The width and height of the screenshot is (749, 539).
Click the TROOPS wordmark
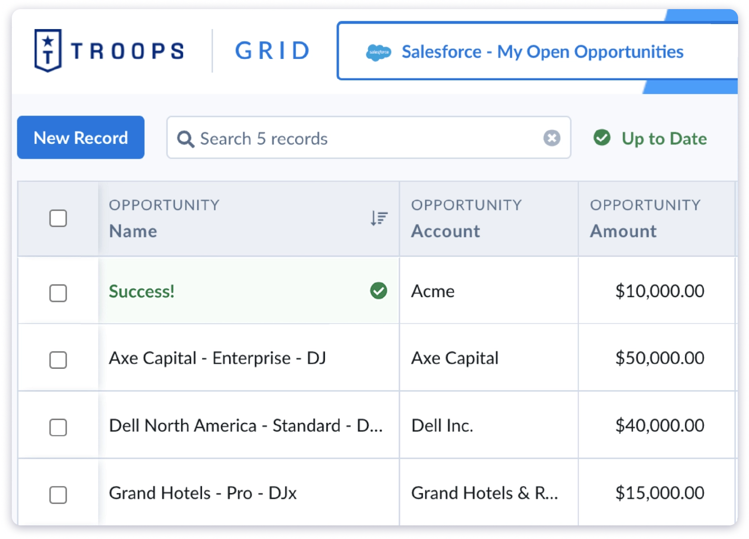point(128,51)
